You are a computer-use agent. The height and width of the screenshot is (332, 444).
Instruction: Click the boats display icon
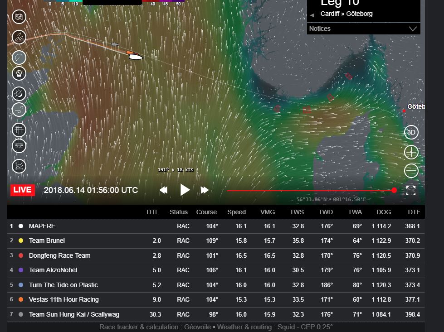tap(19, 37)
